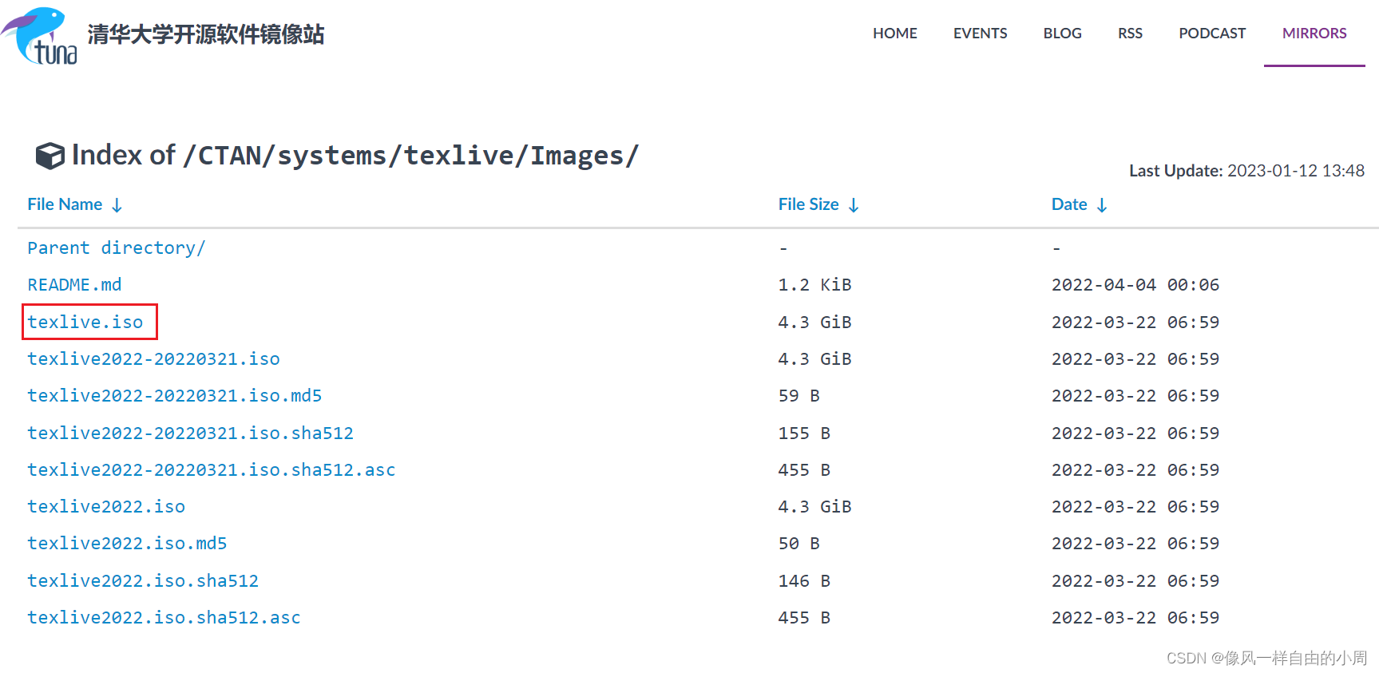Screen dimensions: 1379x673
Task: Click the date in texlive.iso row
Action: point(1135,323)
